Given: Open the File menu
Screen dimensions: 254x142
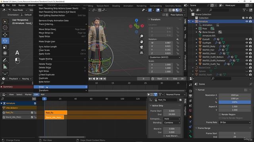Looking at the screenshot, I should [x=8, y=5].
